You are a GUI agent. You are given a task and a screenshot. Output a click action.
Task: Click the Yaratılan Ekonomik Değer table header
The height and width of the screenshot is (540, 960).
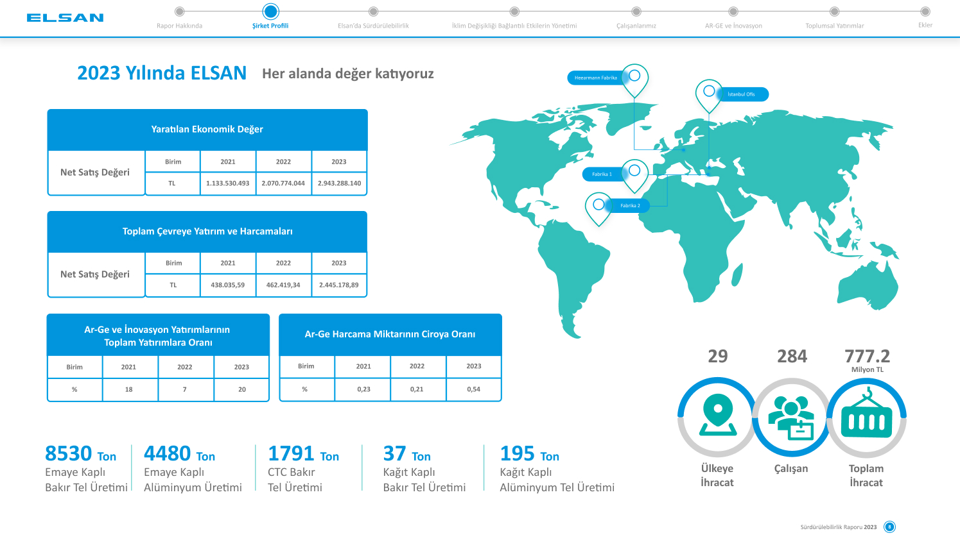pyautogui.click(x=207, y=130)
